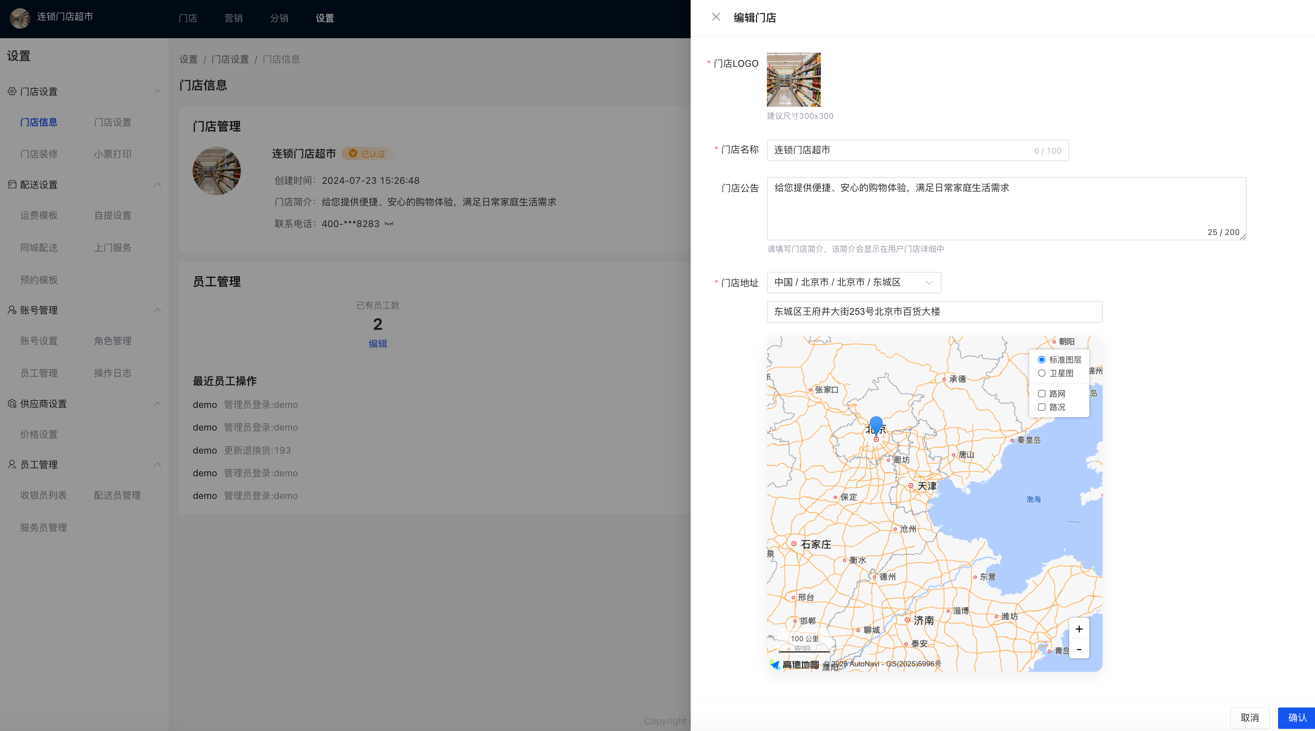The width and height of the screenshot is (1315, 731).
Task: Click the 门店LOGO thumbnail image
Action: pos(793,80)
